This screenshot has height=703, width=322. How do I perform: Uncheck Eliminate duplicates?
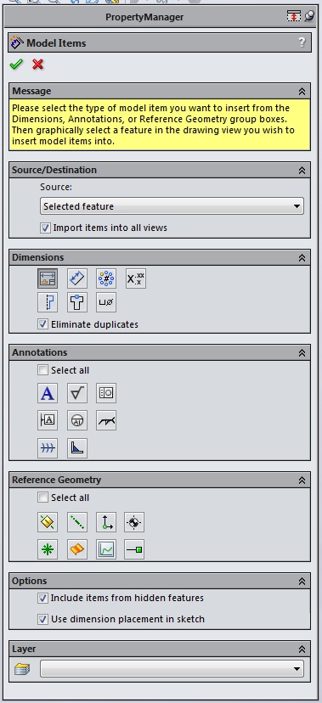[43, 324]
